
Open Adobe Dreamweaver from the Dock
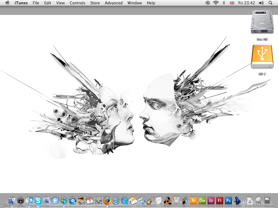pos(202,201)
